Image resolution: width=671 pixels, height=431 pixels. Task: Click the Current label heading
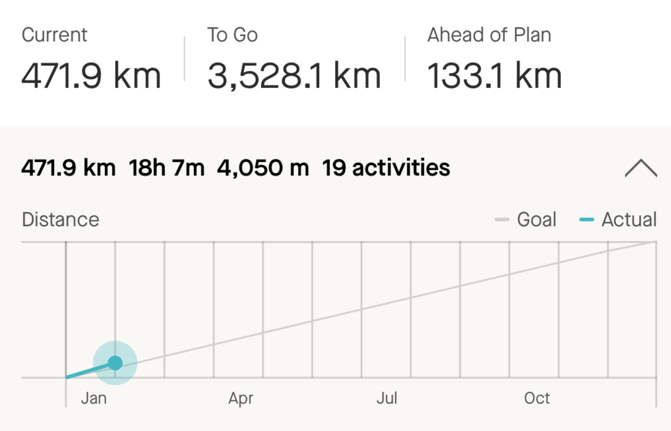55,35
